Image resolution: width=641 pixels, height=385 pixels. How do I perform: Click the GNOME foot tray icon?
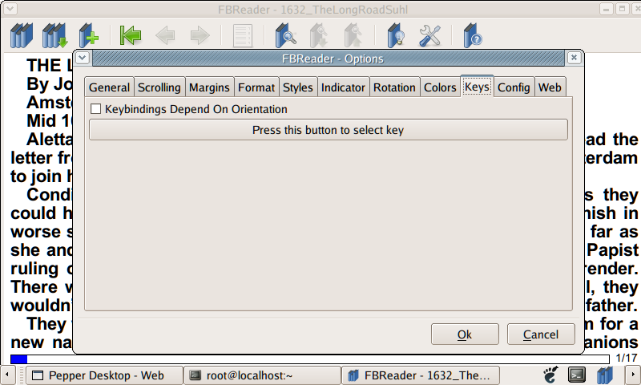point(550,375)
